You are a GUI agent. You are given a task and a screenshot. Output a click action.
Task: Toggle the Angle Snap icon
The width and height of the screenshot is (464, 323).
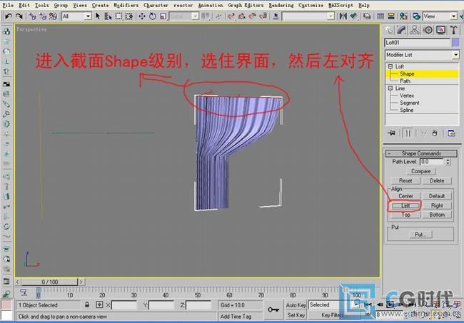pyautogui.click(x=242, y=16)
